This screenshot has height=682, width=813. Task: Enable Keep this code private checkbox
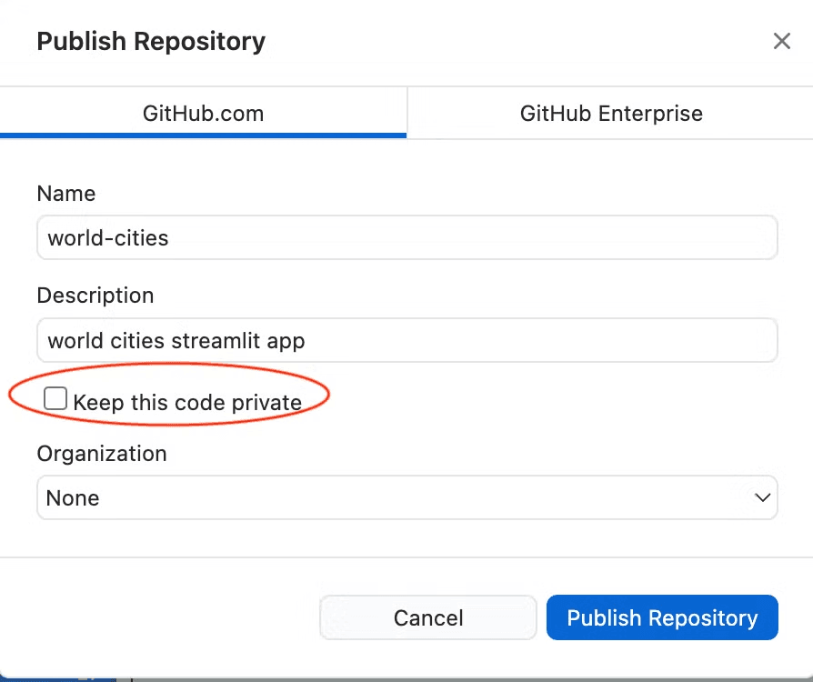55,398
